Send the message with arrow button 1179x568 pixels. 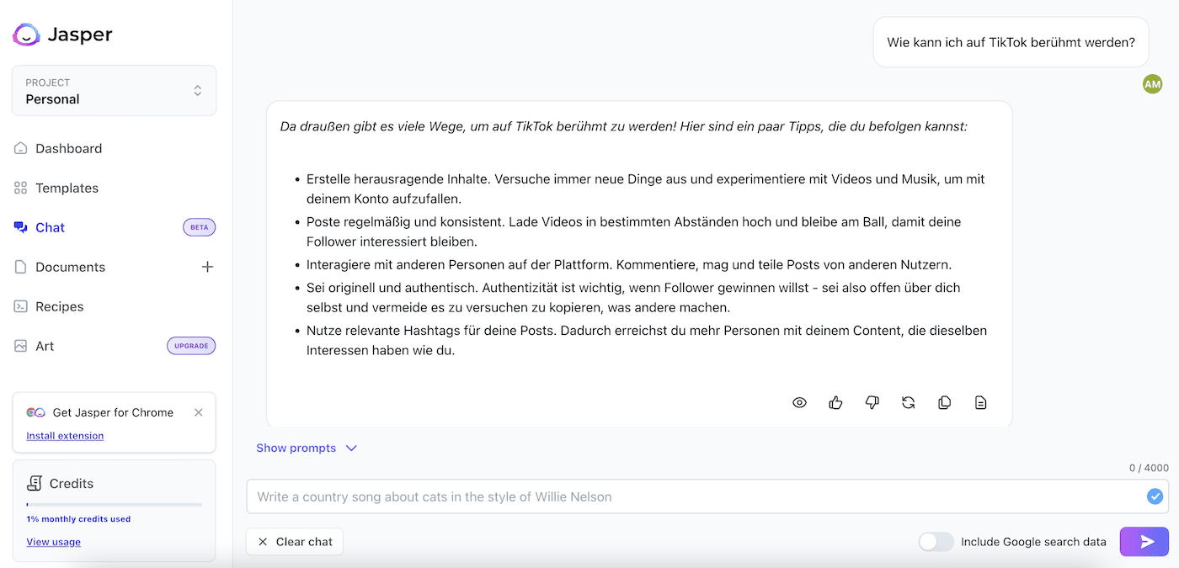[x=1144, y=542]
